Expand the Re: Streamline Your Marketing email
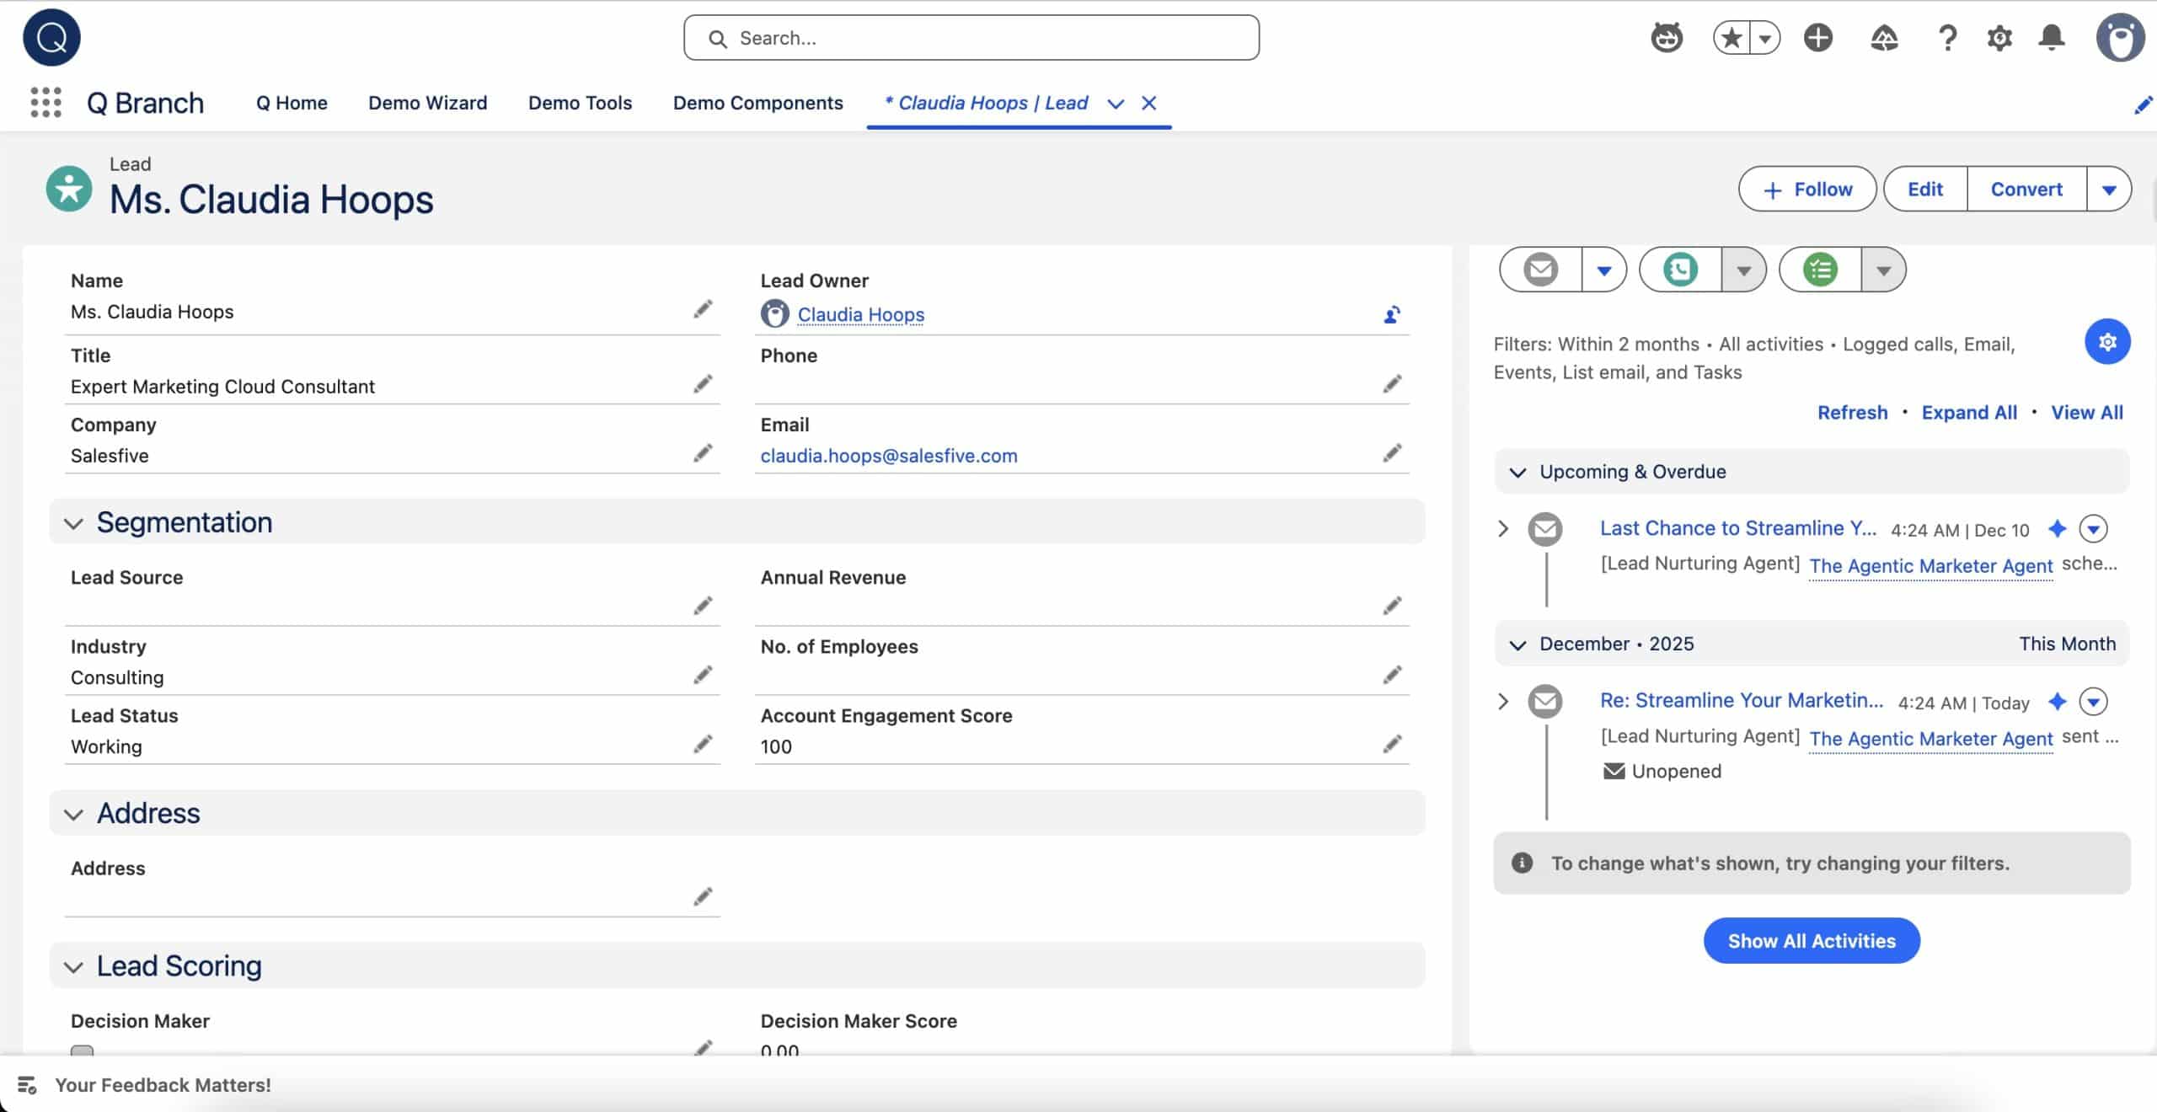This screenshot has height=1112, width=2157. [x=1503, y=701]
